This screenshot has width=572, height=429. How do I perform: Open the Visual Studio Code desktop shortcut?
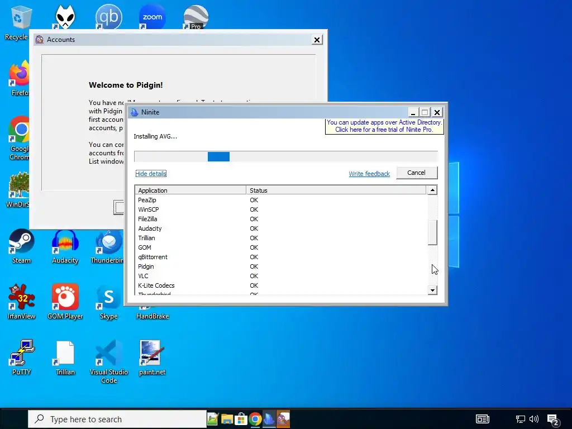pyautogui.click(x=108, y=362)
